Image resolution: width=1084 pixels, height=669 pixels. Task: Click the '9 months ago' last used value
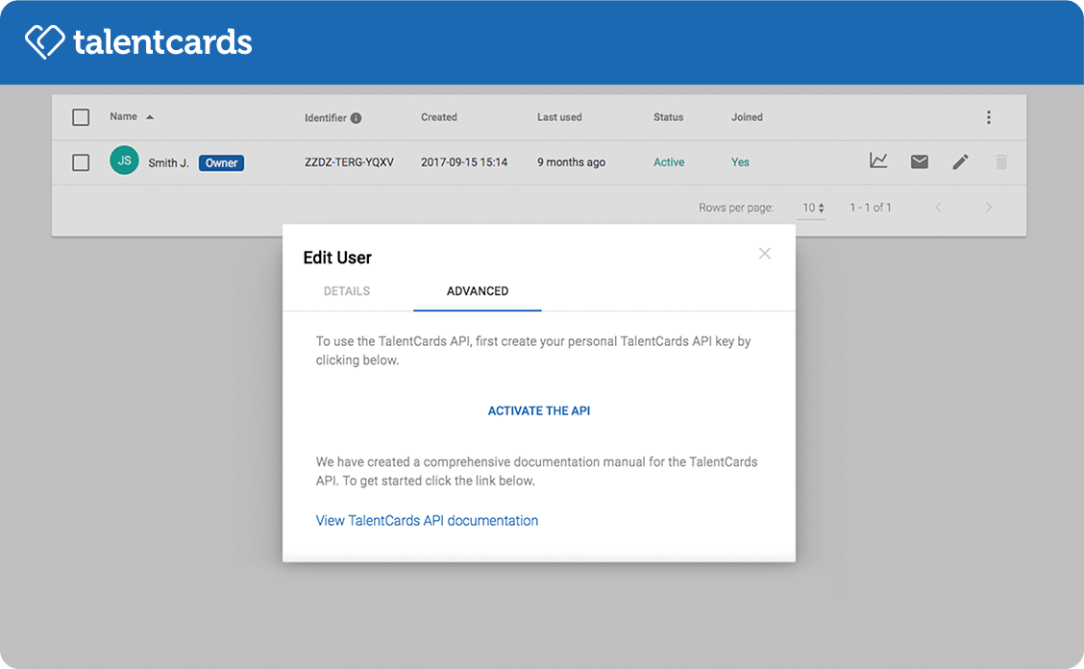coord(571,161)
